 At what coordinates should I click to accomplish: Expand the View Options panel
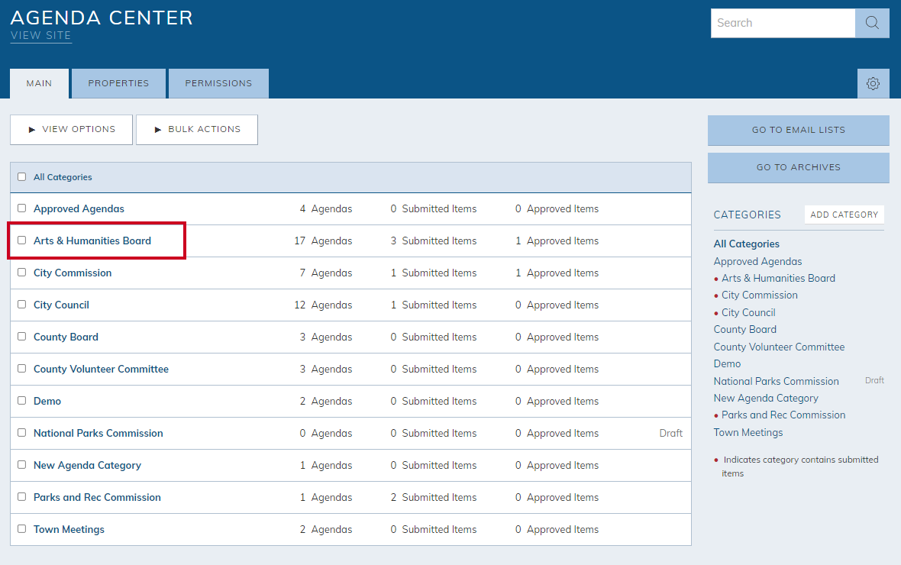(71, 129)
